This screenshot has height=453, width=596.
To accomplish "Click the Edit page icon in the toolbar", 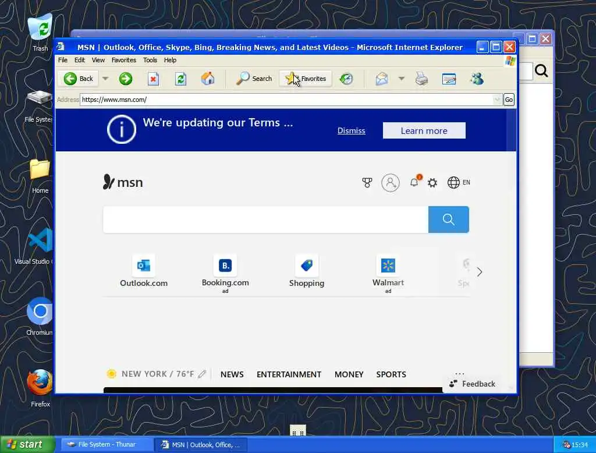I will [x=449, y=79].
